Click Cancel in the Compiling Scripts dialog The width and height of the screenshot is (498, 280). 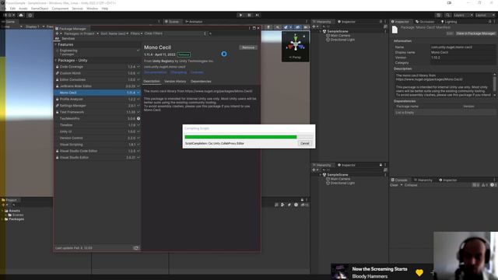[304, 143]
